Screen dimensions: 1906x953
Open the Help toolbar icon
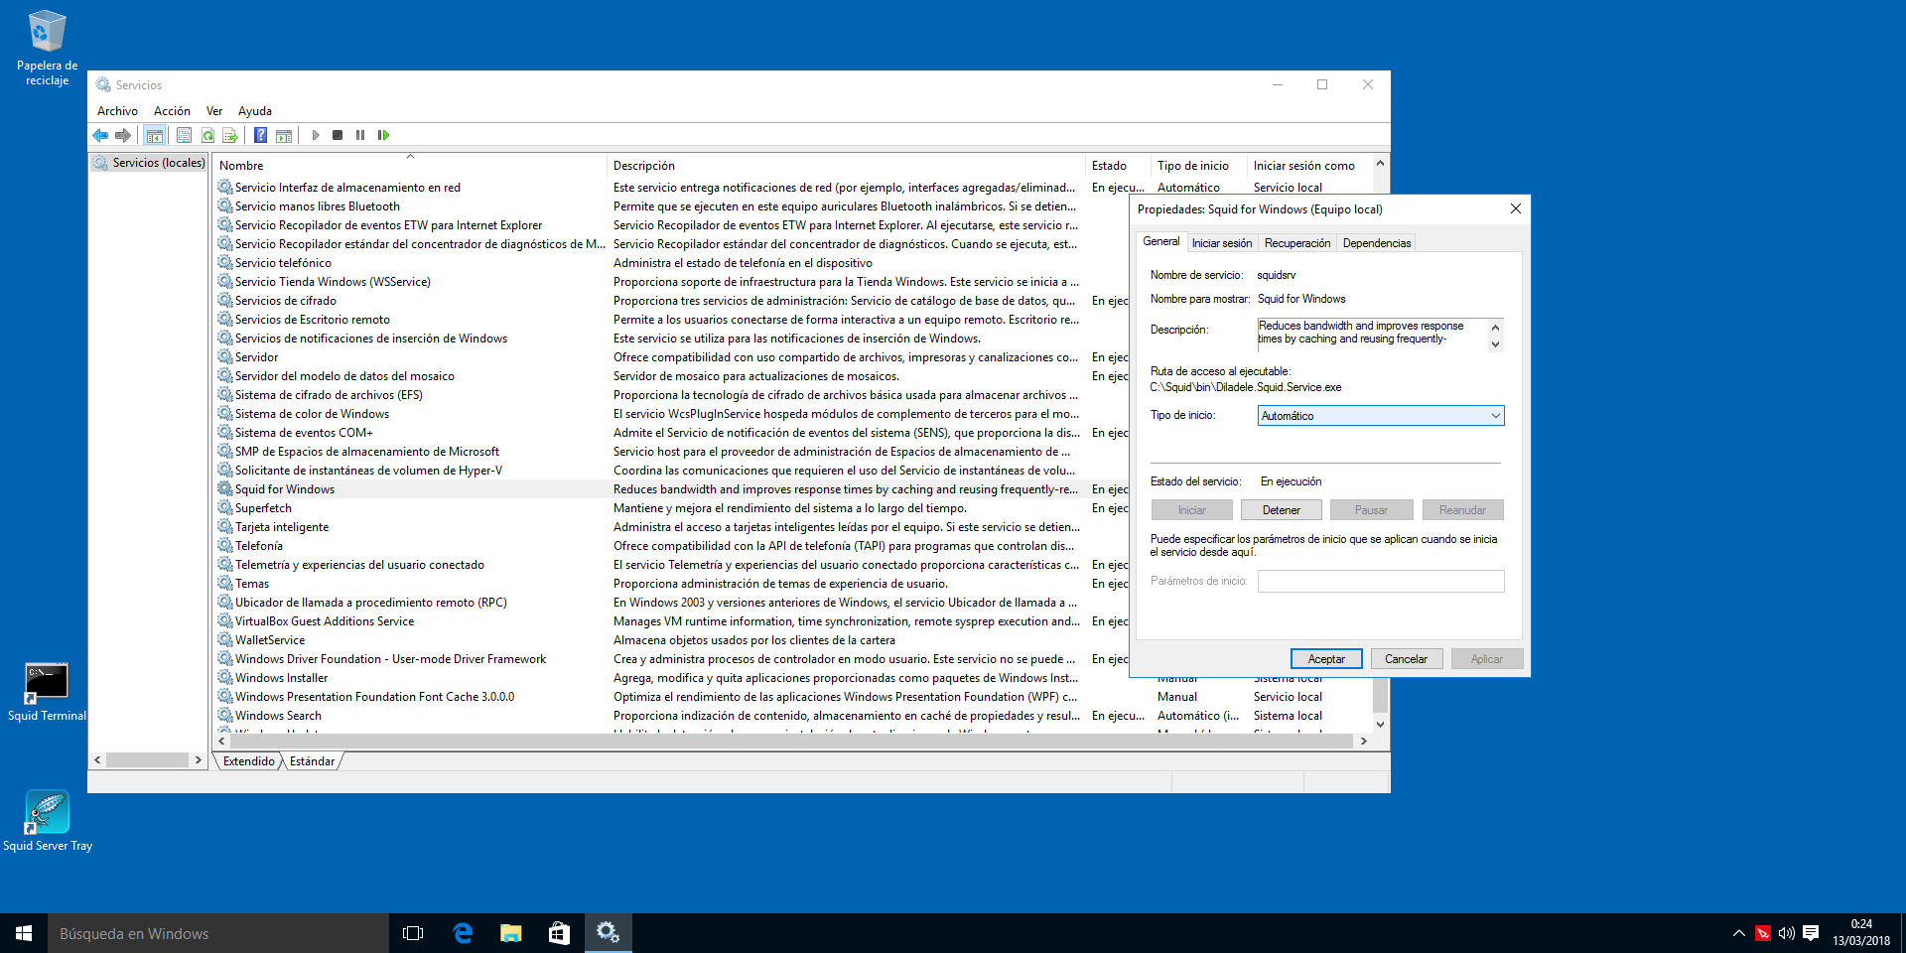[x=260, y=135]
